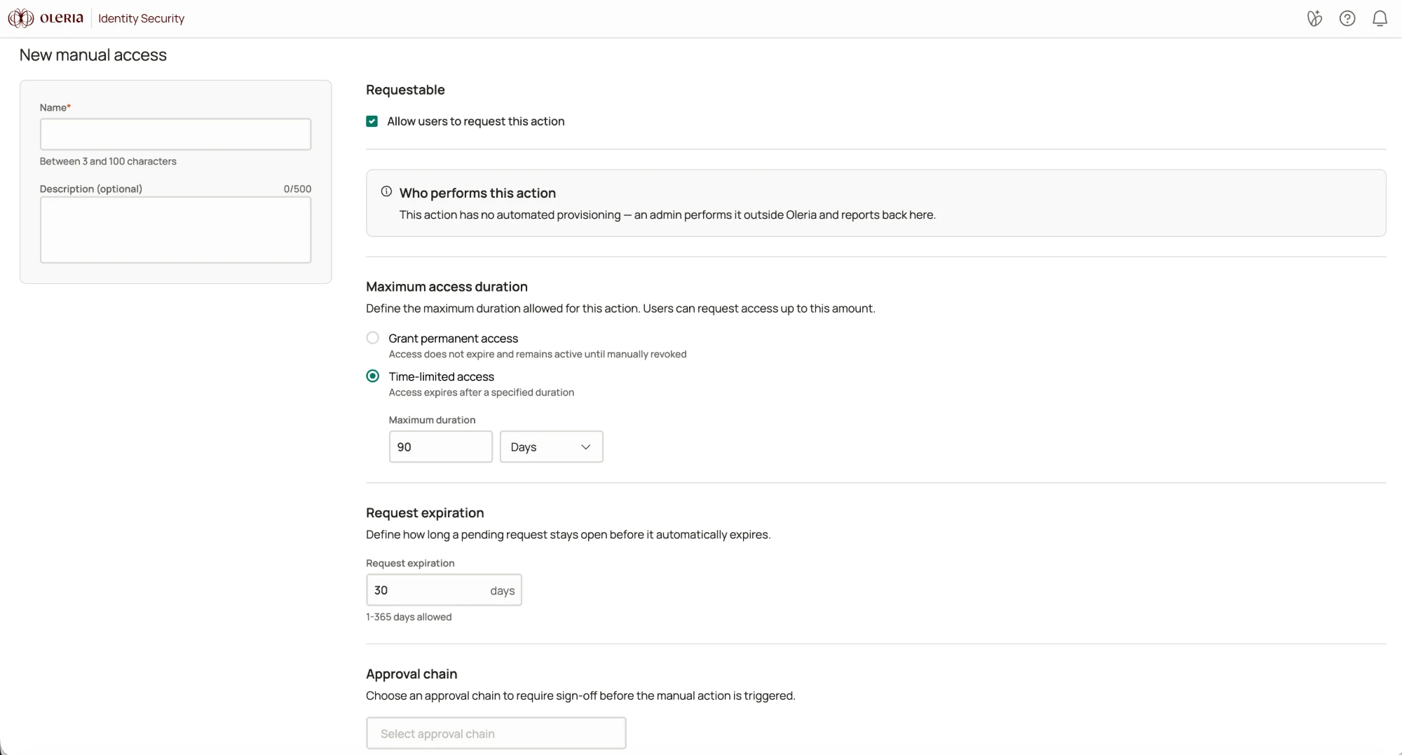Uncheck Allow users to request this action
The height and width of the screenshot is (755, 1402).
(x=372, y=121)
